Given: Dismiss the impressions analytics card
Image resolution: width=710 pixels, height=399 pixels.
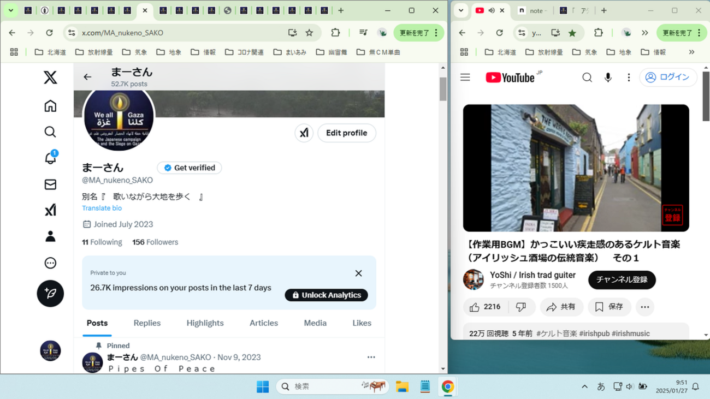Looking at the screenshot, I should click(358, 273).
